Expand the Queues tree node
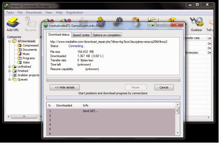Viewport: 221px width, 145px height. 10,79
